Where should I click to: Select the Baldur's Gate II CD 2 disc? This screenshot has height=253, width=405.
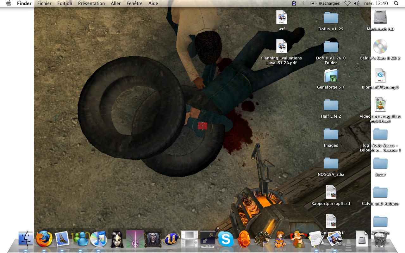click(x=380, y=46)
